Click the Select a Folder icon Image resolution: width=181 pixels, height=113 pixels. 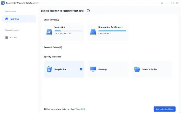pyautogui.click(x=137, y=69)
